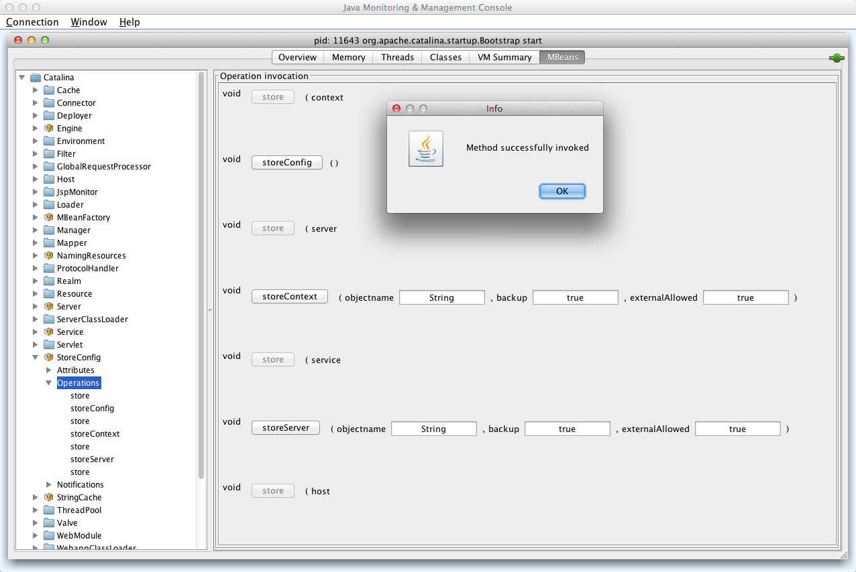The width and height of the screenshot is (856, 572).
Task: Click the Mapper folder icon
Action: (x=49, y=243)
